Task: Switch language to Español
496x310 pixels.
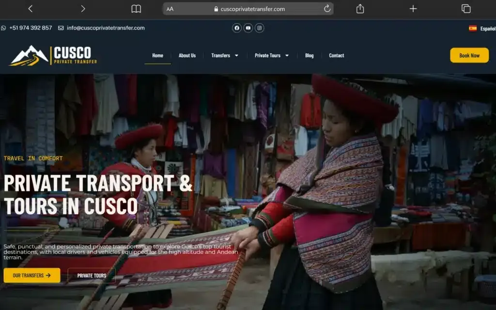Action: (487, 29)
